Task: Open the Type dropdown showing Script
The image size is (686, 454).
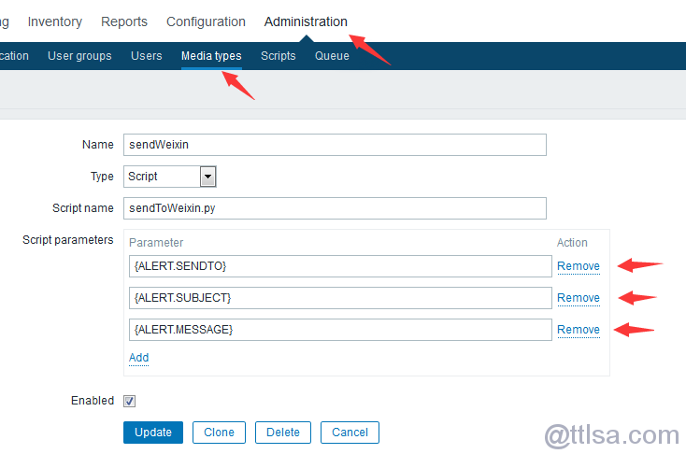Action: (170, 177)
